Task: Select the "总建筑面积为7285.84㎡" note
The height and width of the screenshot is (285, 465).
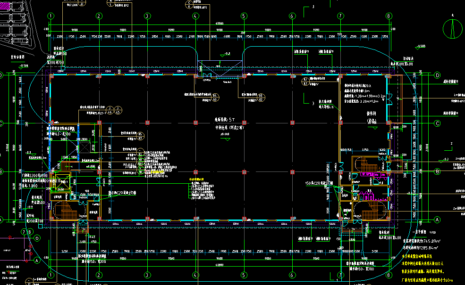Action: [x=420, y=248]
